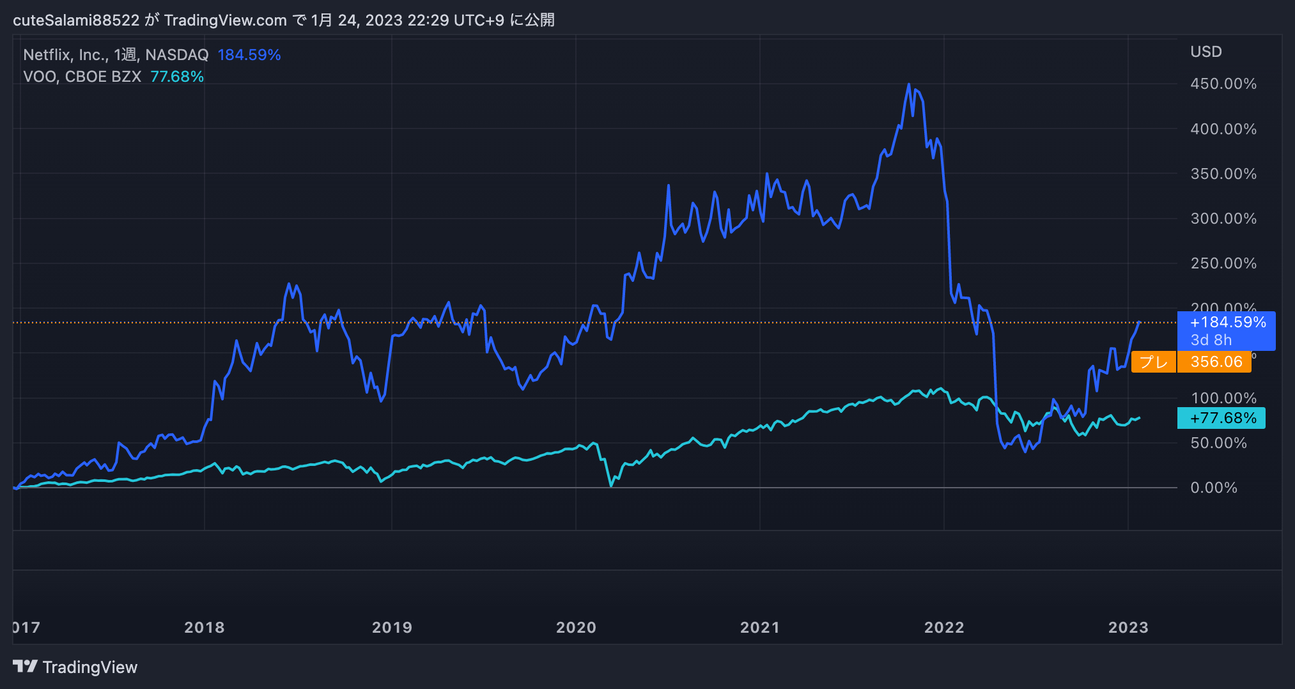The image size is (1295, 689).
Task: Click the TradingView logo icon
Action: pyautogui.click(x=26, y=667)
